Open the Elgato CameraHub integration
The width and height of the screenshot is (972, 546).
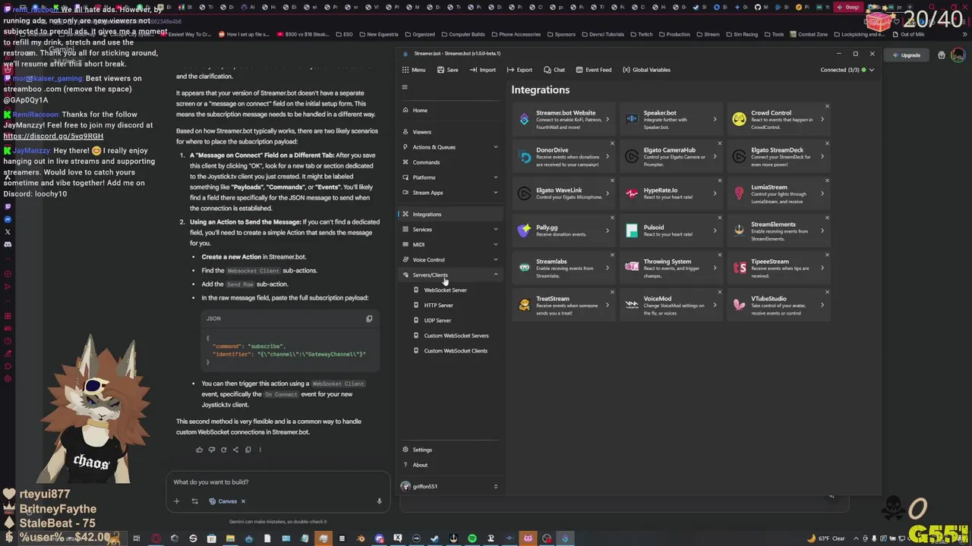(672, 156)
